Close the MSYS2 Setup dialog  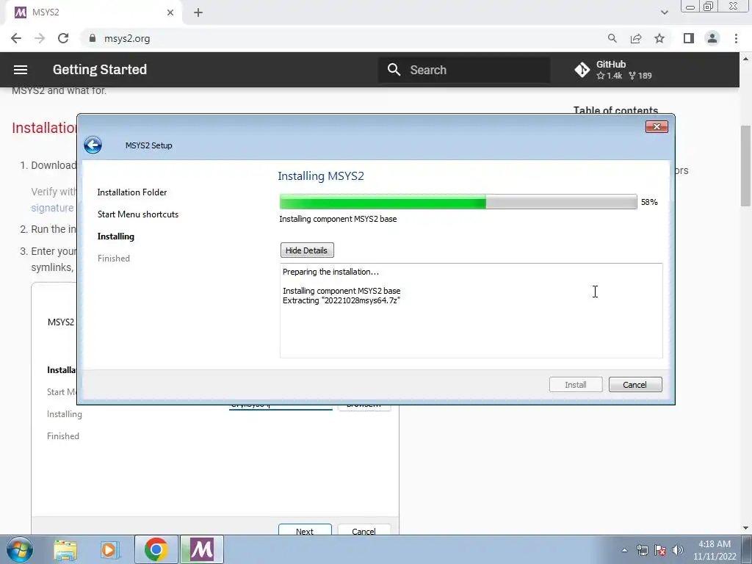click(x=657, y=126)
